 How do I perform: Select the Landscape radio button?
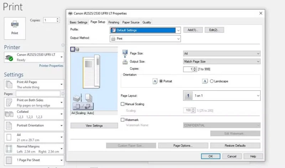212,81
